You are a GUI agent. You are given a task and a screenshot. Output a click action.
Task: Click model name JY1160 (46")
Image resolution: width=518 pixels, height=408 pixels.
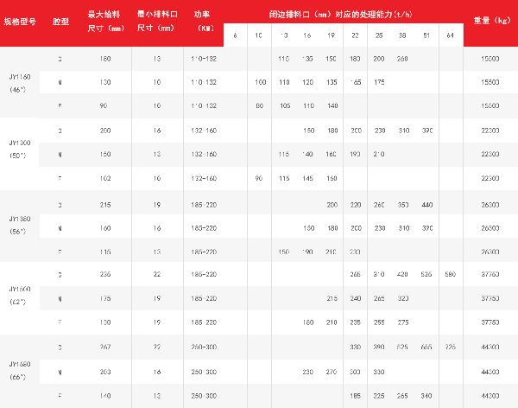(x=20, y=83)
